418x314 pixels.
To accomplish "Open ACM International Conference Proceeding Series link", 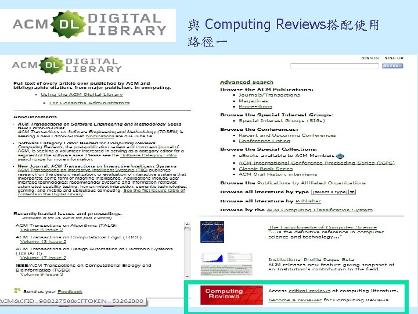I will [x=316, y=163].
